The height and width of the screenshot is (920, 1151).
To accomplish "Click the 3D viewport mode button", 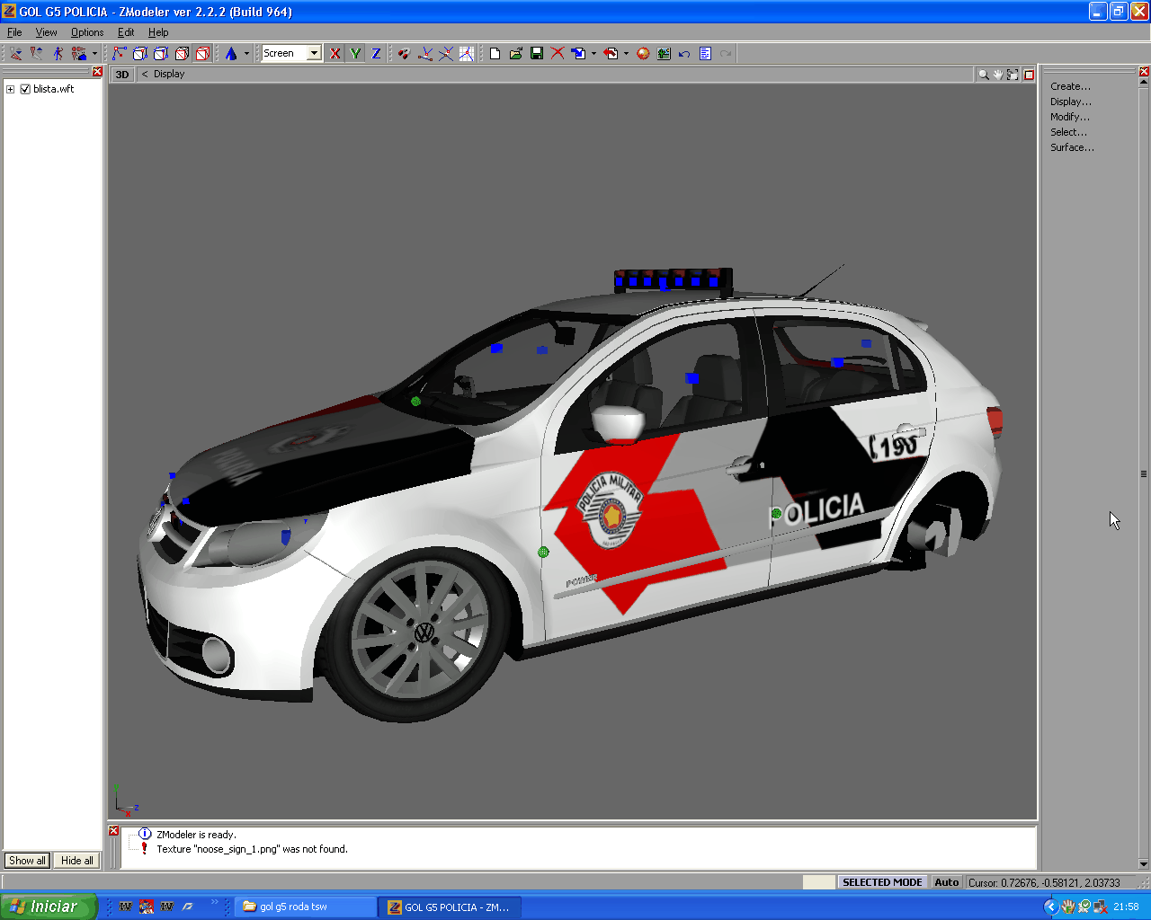I will point(120,74).
